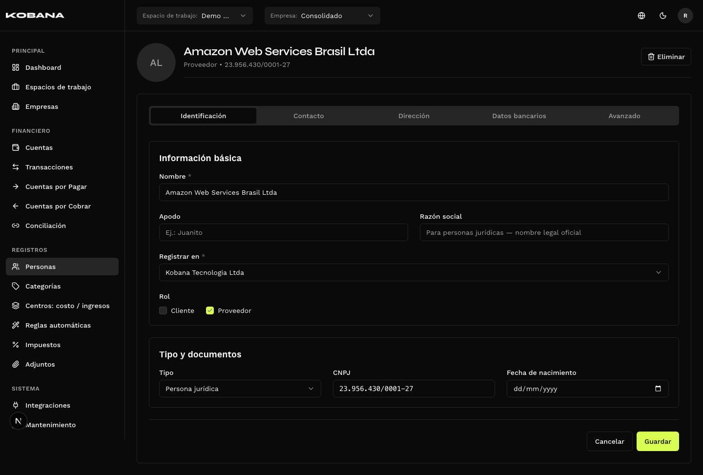Switch to the Contacto tab
This screenshot has width=703, height=475.
(x=309, y=116)
